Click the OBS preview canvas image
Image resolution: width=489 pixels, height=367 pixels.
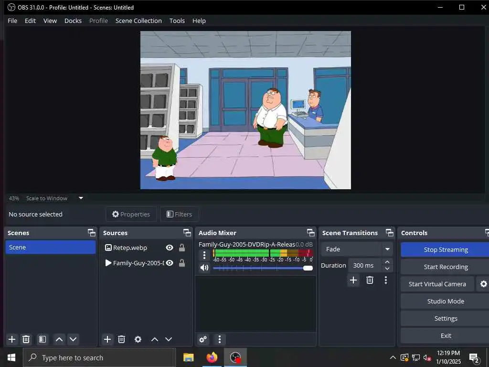pyautogui.click(x=245, y=110)
